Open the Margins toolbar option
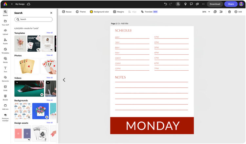246x144 pixels. click(x=119, y=12)
